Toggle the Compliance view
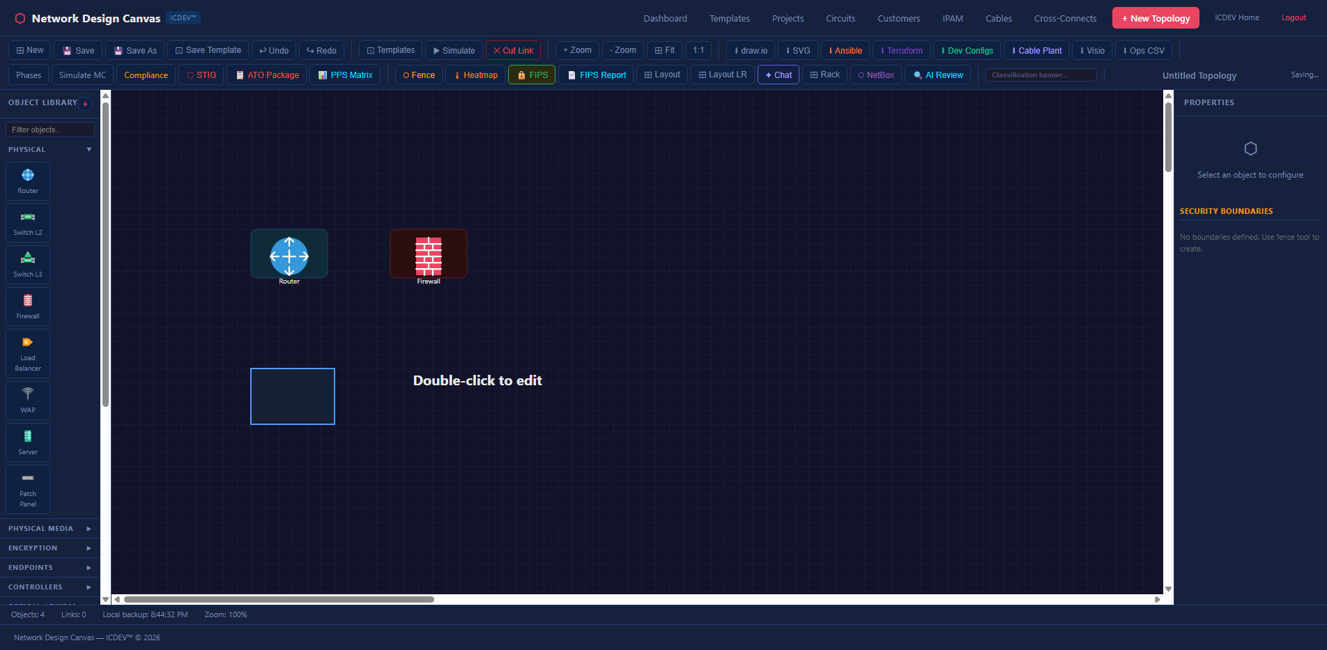Viewport: 1327px width, 650px height. click(146, 75)
